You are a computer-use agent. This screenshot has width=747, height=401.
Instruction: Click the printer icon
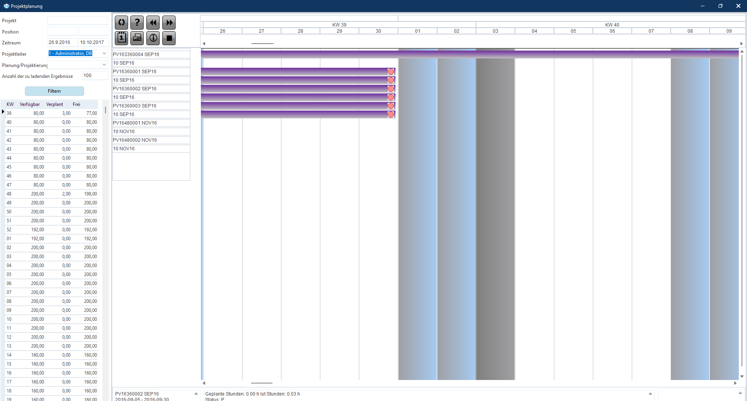(137, 38)
